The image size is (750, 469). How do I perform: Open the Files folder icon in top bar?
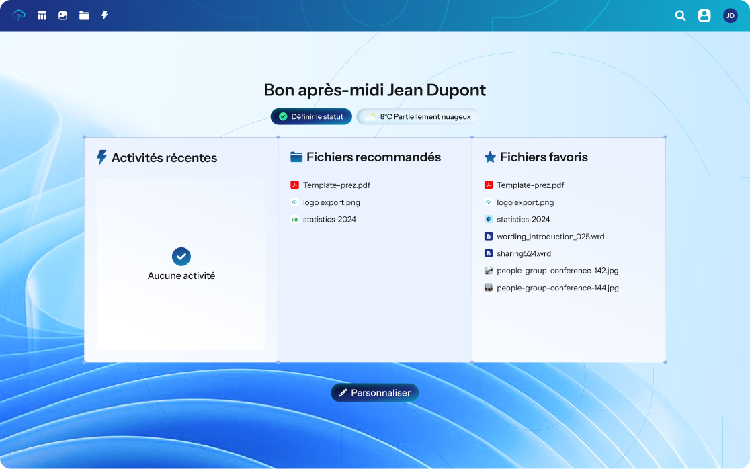coord(84,15)
